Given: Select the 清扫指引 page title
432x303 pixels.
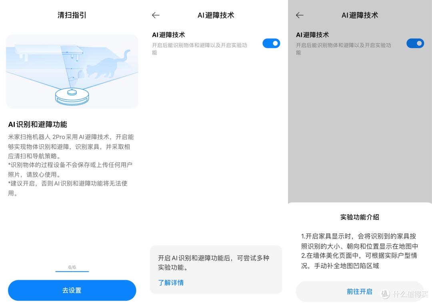Looking at the screenshot, I should point(72,15).
